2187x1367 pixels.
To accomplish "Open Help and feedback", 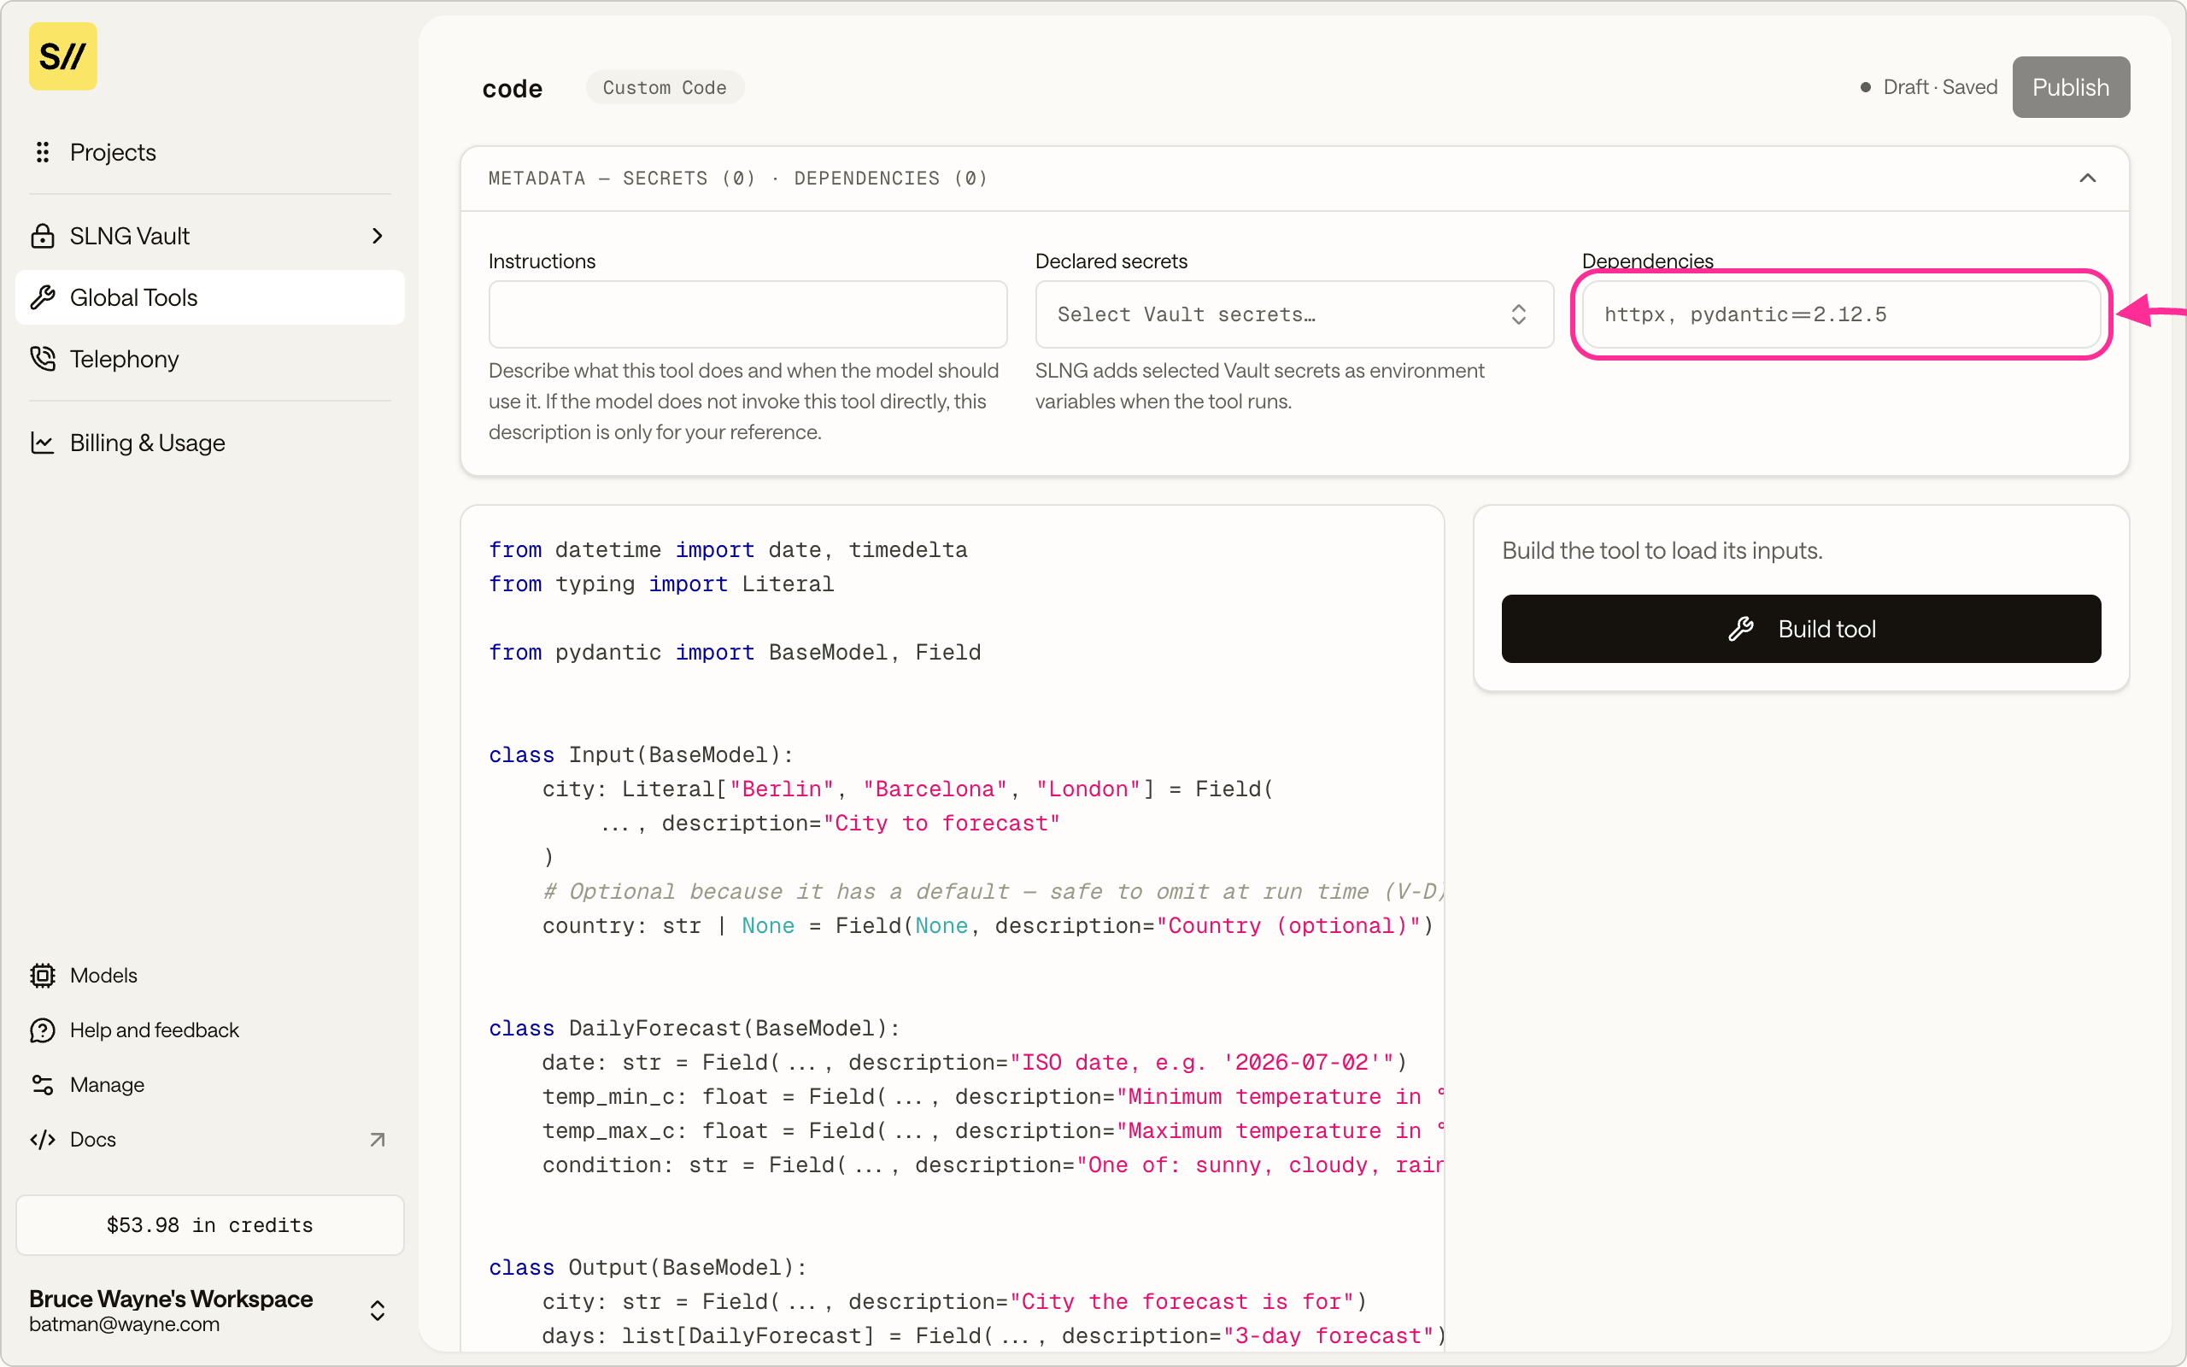I will point(209,1030).
